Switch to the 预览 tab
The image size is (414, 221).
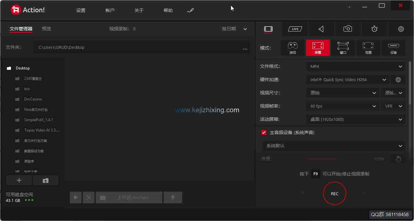pos(46,29)
